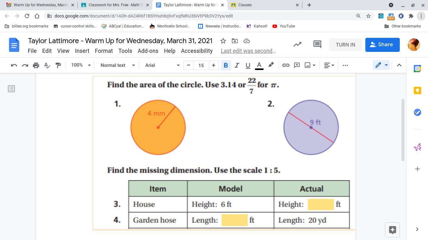Image resolution: width=428 pixels, height=240 pixels.
Task: Collapse the side panel with the arrow
Action: pos(417,229)
